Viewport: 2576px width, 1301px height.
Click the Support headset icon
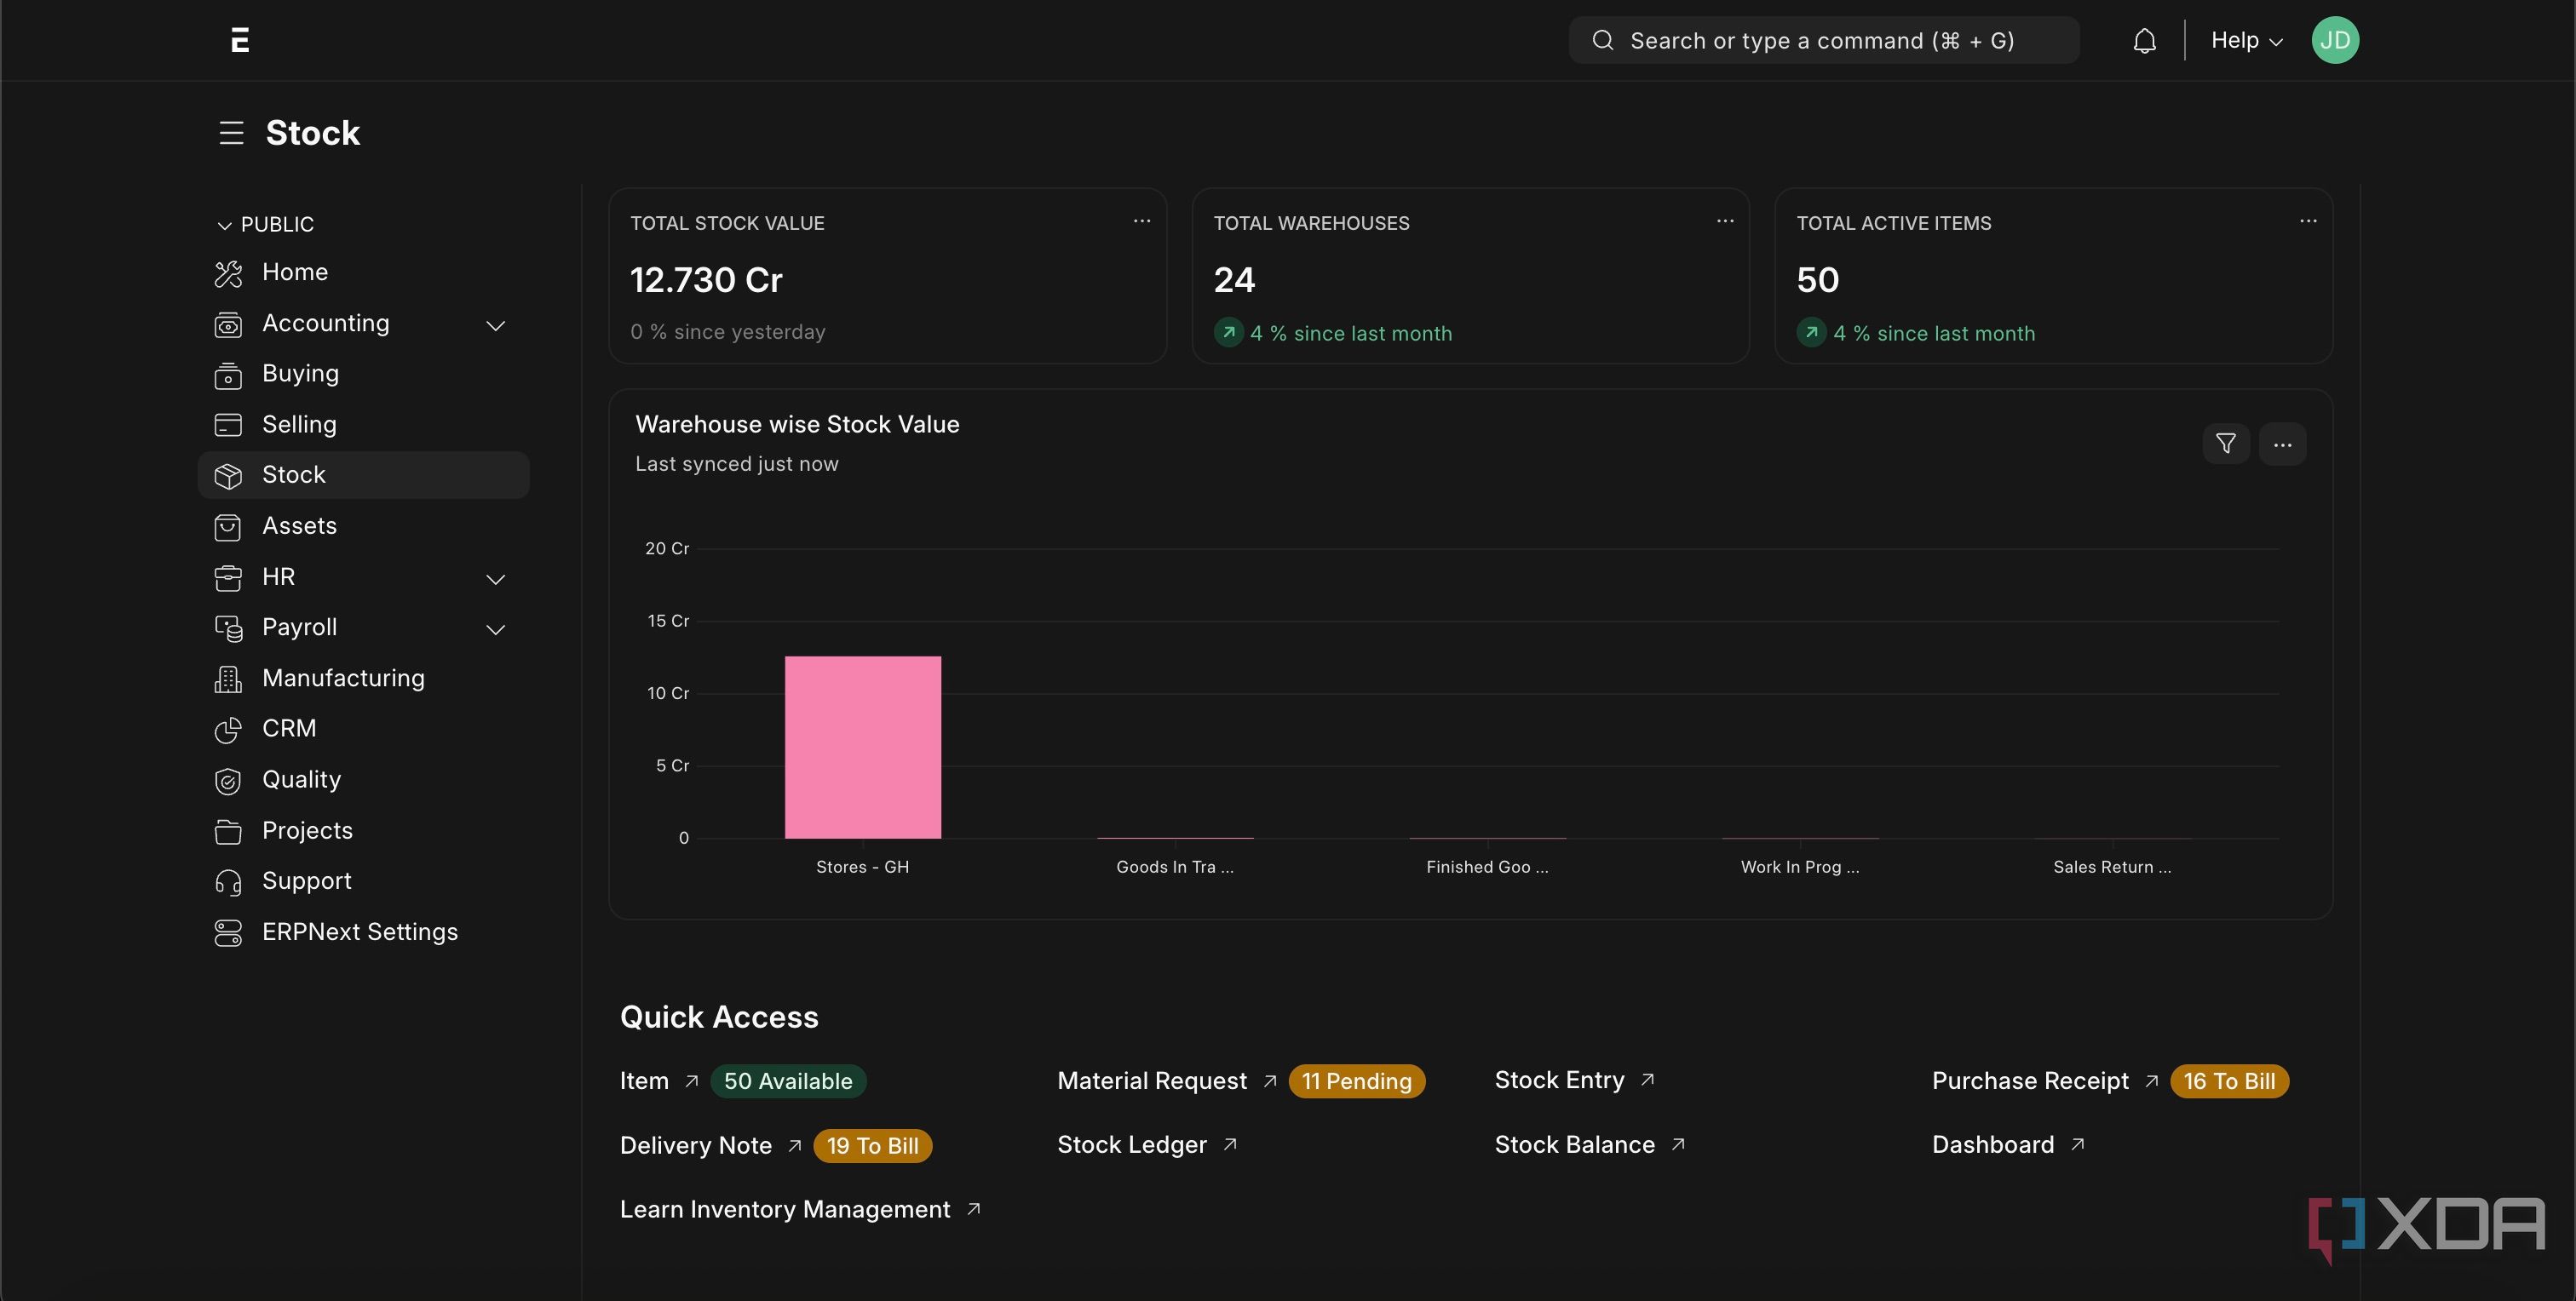(228, 881)
